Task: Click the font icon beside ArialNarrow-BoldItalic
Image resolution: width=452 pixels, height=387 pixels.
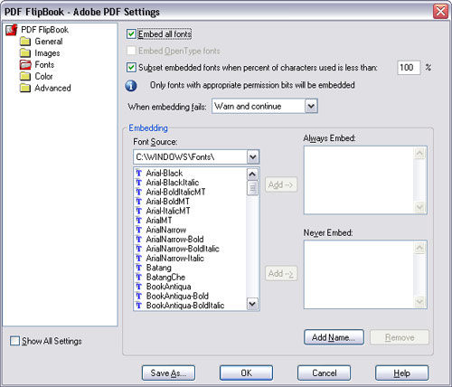Action: pos(138,249)
